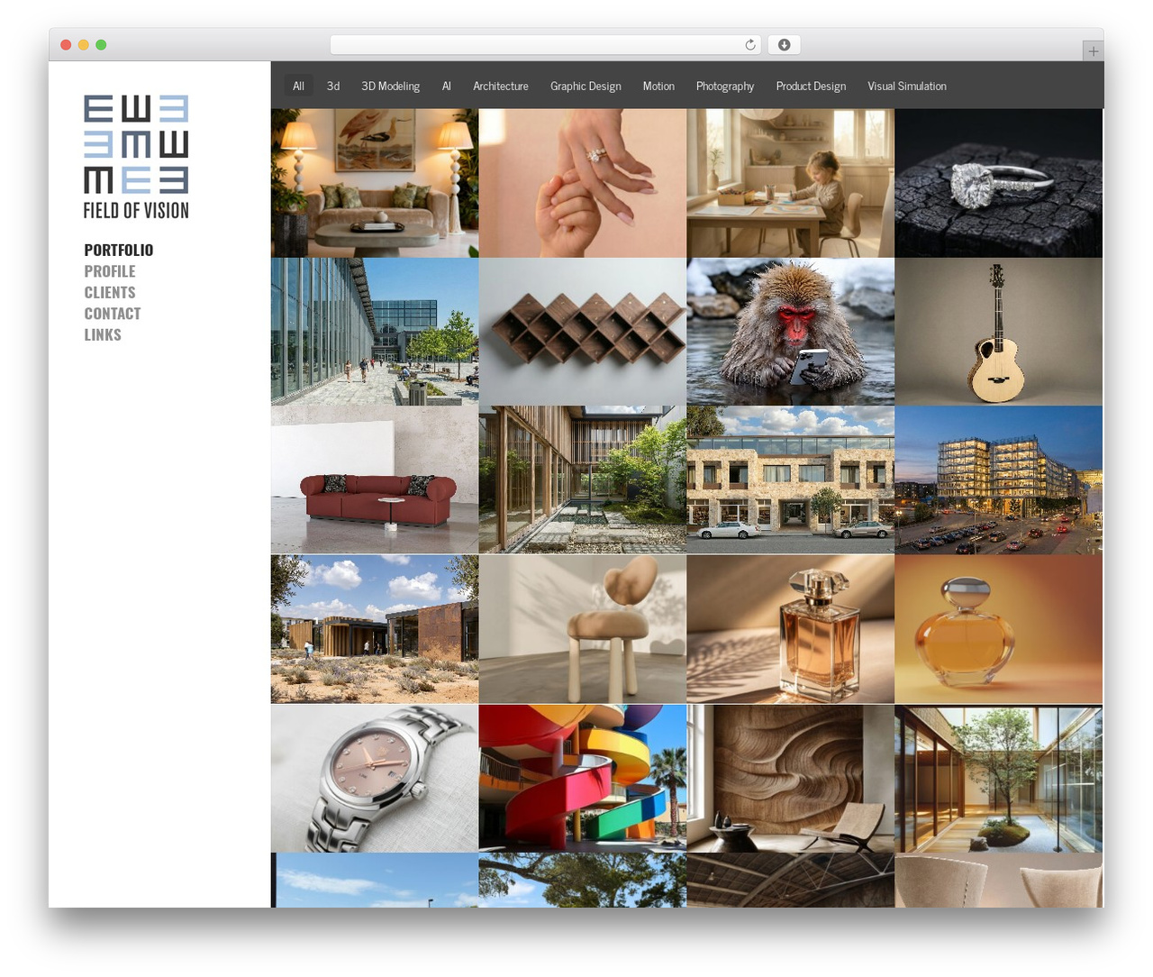Select the Visual Simulation filter
This screenshot has width=1153, height=977.
[x=907, y=86]
